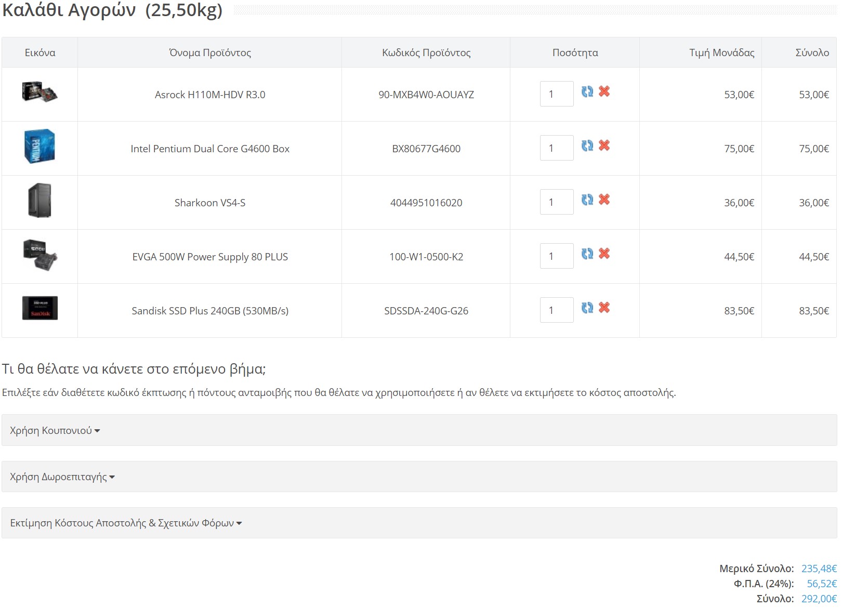This screenshot has width=842, height=608.
Task: Update quantity for Sandisk SSD Plus 240GB
Action: click(587, 308)
